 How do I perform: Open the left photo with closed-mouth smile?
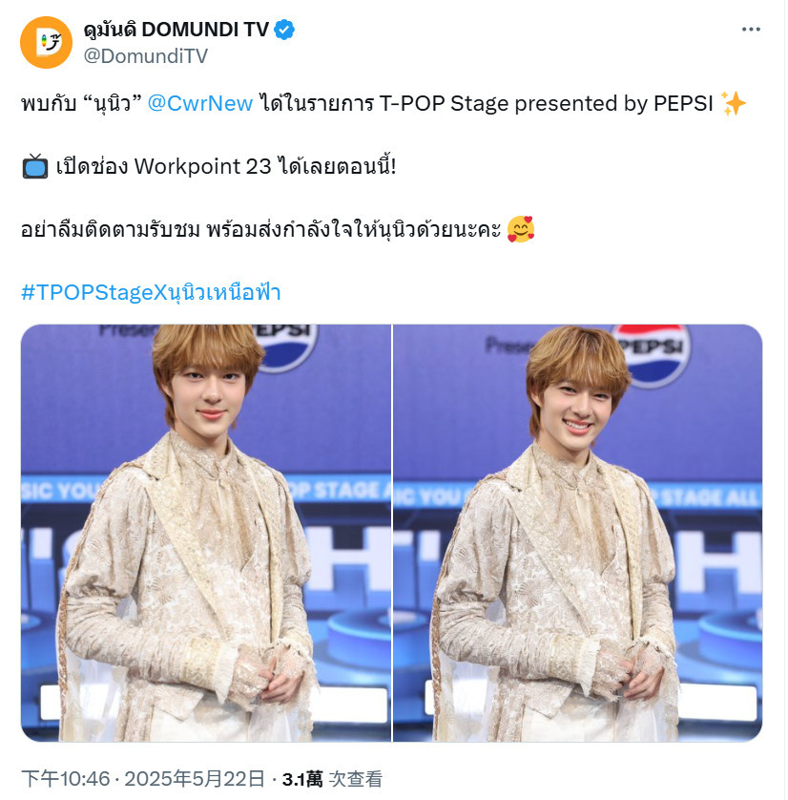[x=206, y=533]
